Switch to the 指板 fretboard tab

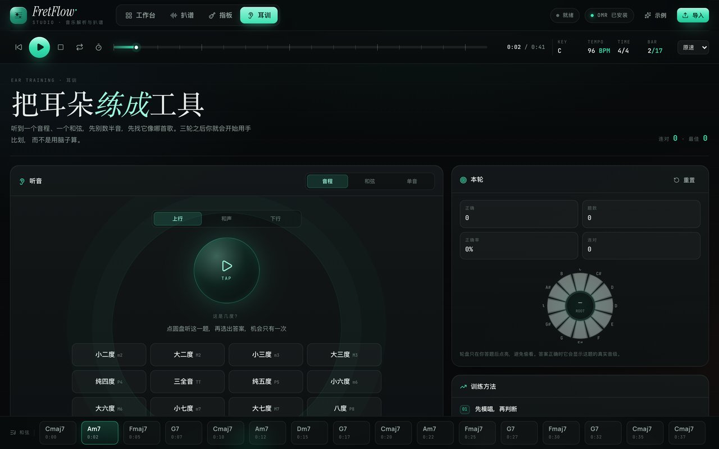click(220, 15)
